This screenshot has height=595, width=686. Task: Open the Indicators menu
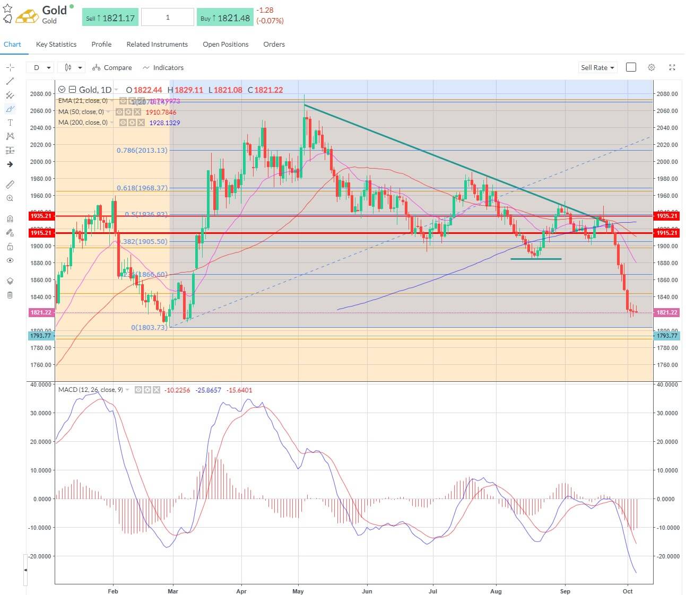163,67
